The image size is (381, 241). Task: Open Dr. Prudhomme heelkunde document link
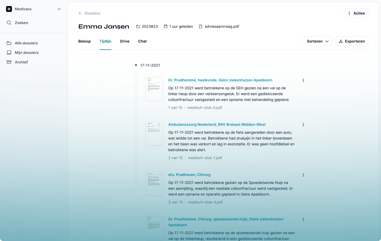(220, 80)
